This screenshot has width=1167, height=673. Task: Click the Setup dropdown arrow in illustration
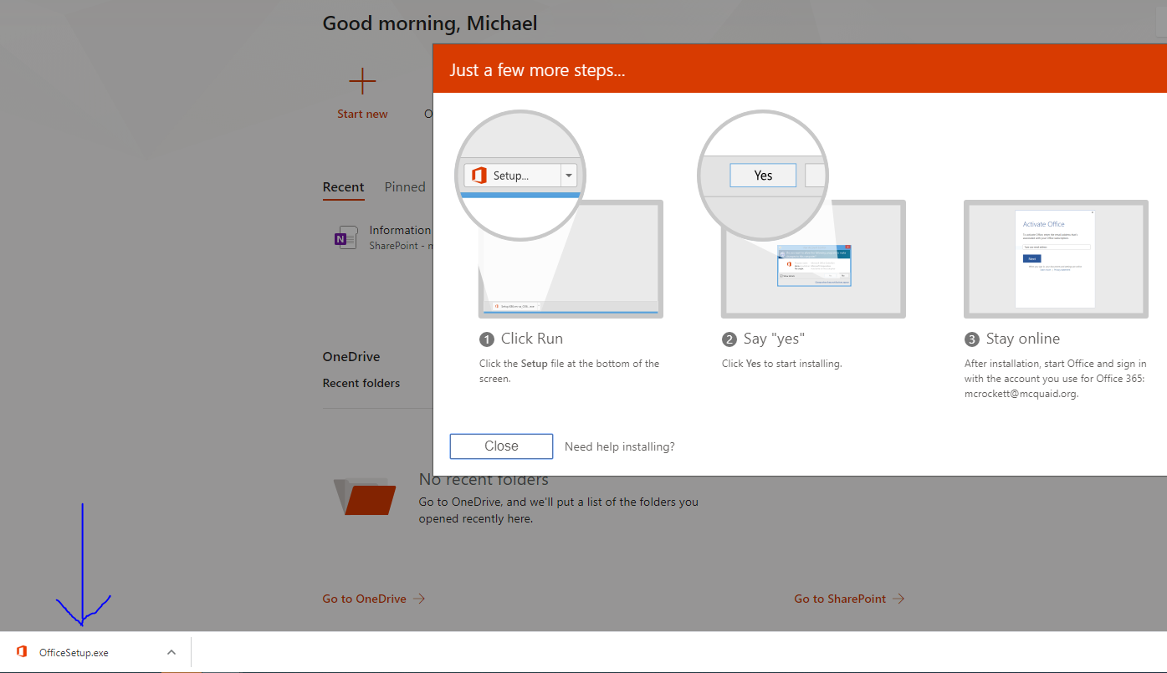[569, 176]
